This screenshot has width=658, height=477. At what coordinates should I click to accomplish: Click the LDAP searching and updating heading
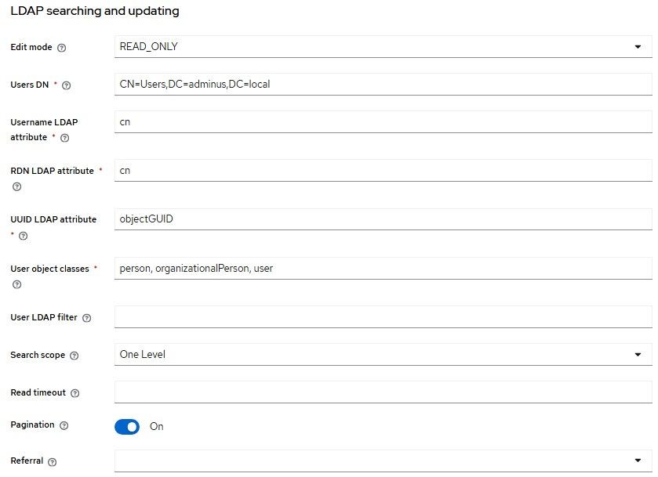pos(95,11)
